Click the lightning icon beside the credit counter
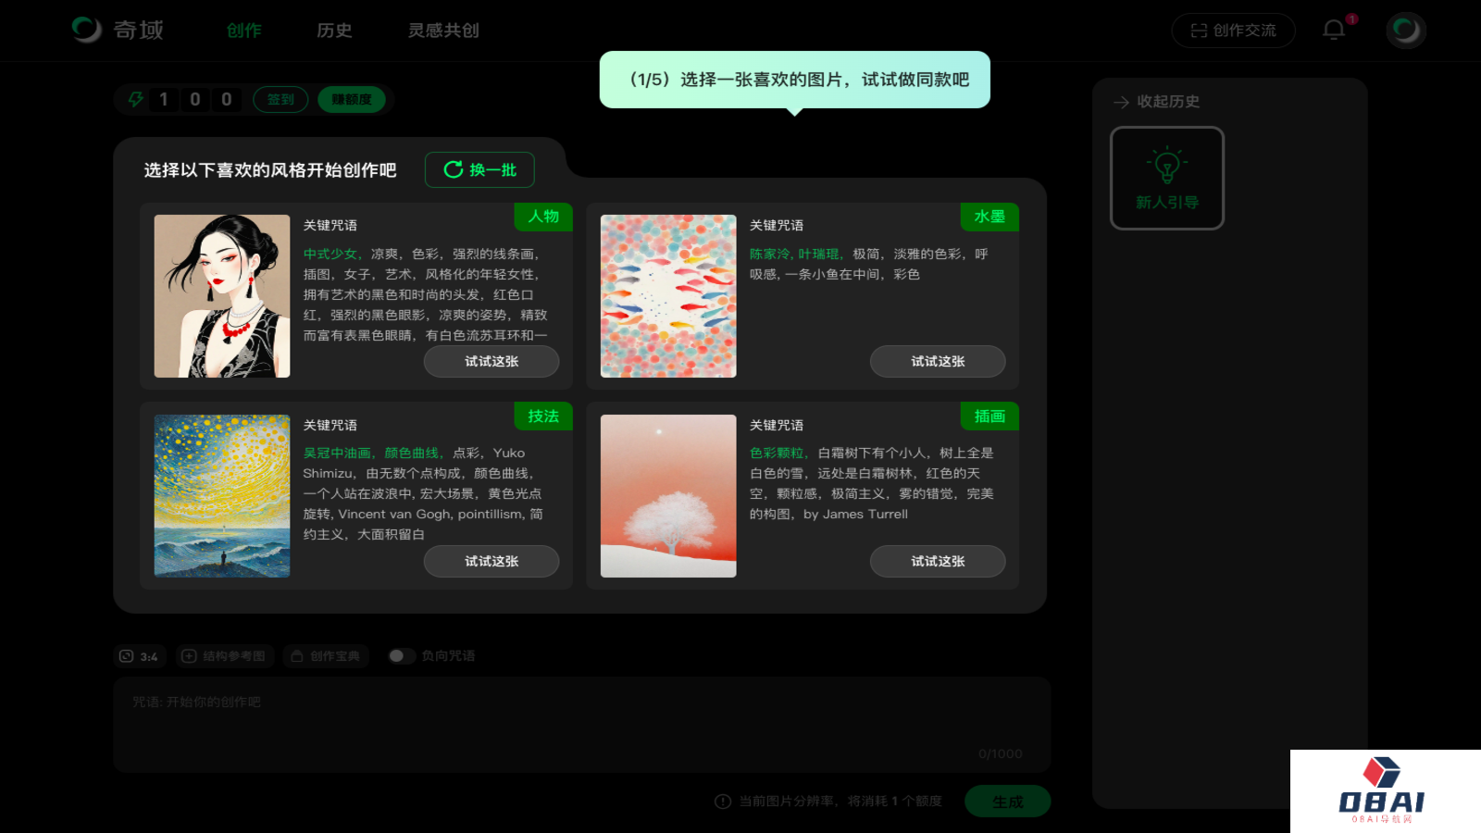Image resolution: width=1481 pixels, height=833 pixels. tap(134, 99)
